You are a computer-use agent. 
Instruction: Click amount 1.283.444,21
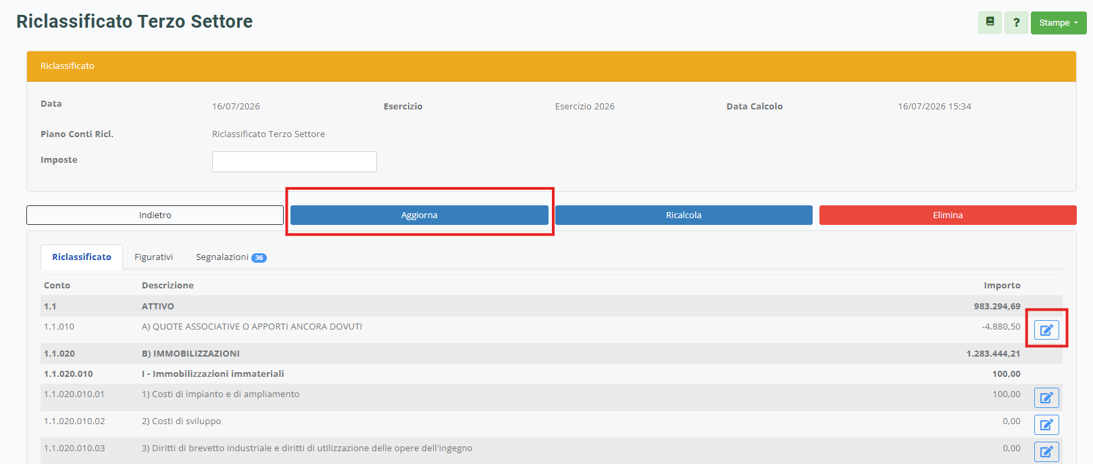[993, 354]
